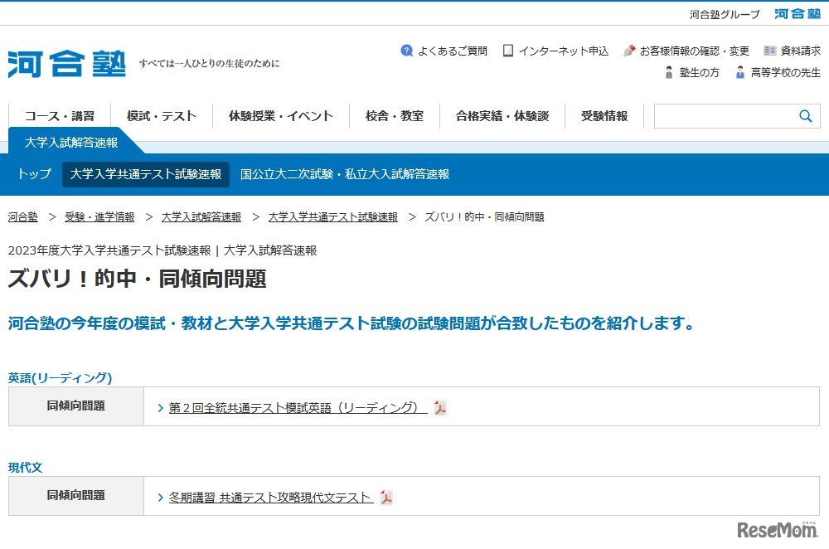Select the 大学入試解答速報 tab
This screenshot has height=549, width=829.
click(x=71, y=143)
